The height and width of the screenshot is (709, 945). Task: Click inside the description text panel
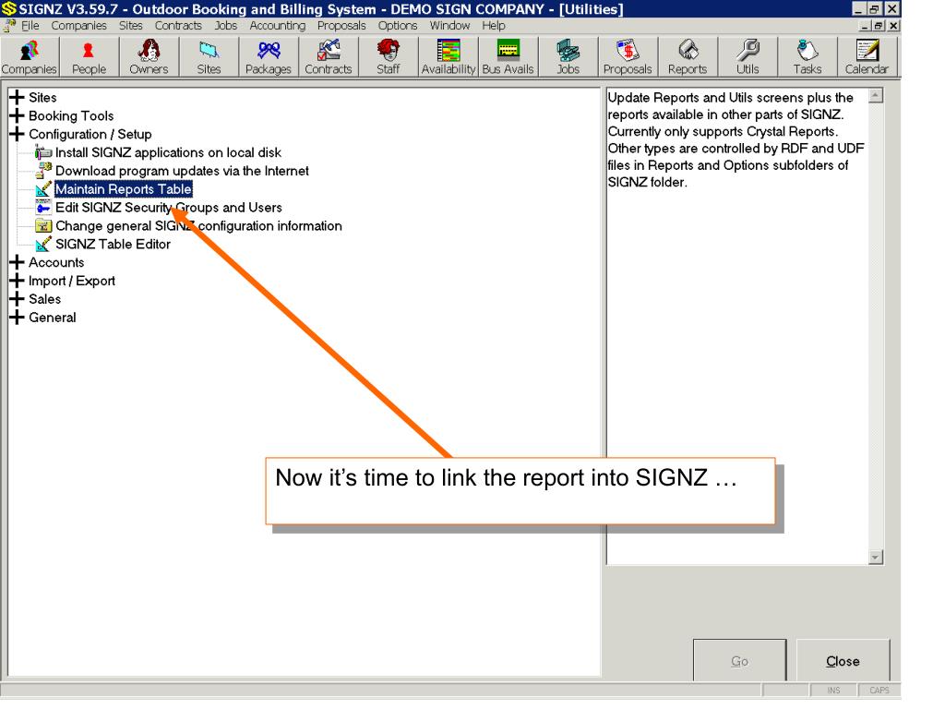pyautogui.click(x=737, y=326)
